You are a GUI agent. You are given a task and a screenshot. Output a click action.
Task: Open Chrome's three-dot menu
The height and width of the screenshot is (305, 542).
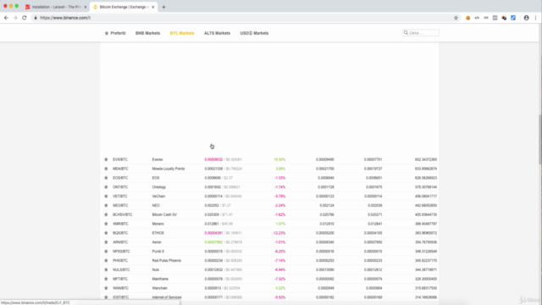pos(535,18)
